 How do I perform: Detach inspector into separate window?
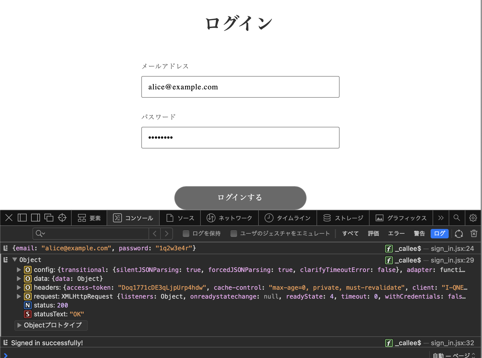pos(49,218)
